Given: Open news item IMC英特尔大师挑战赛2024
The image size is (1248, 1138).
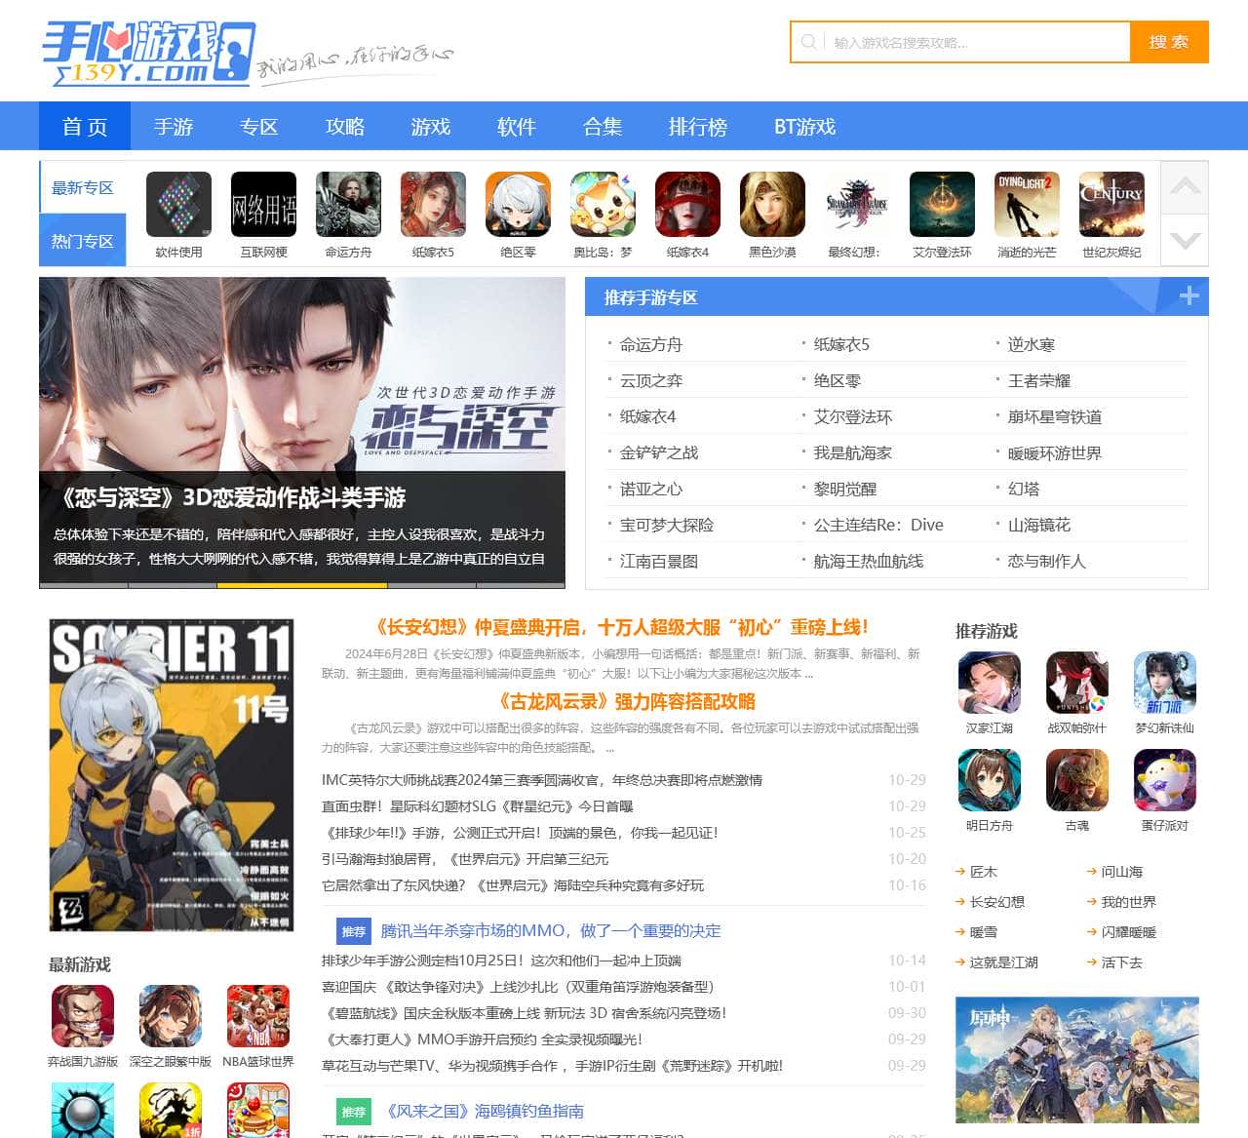Looking at the screenshot, I should tap(542, 780).
